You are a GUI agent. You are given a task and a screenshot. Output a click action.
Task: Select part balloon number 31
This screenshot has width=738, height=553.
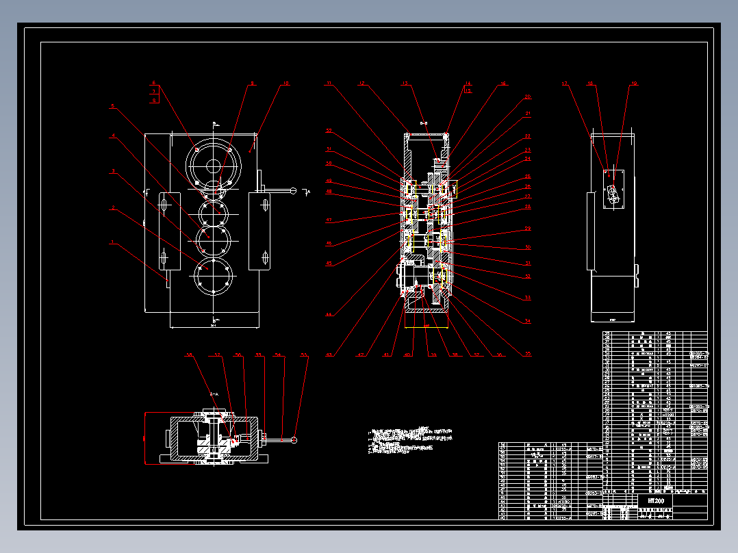(528, 263)
